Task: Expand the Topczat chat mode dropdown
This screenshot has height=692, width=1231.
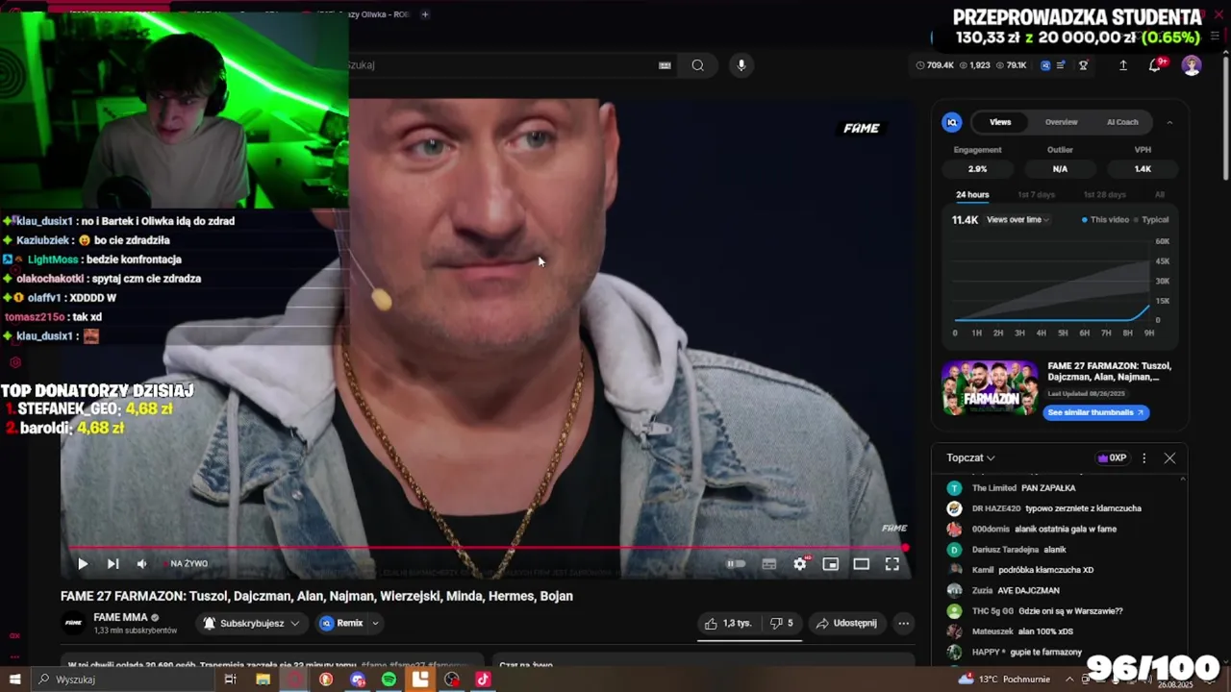Action: pyautogui.click(x=970, y=458)
